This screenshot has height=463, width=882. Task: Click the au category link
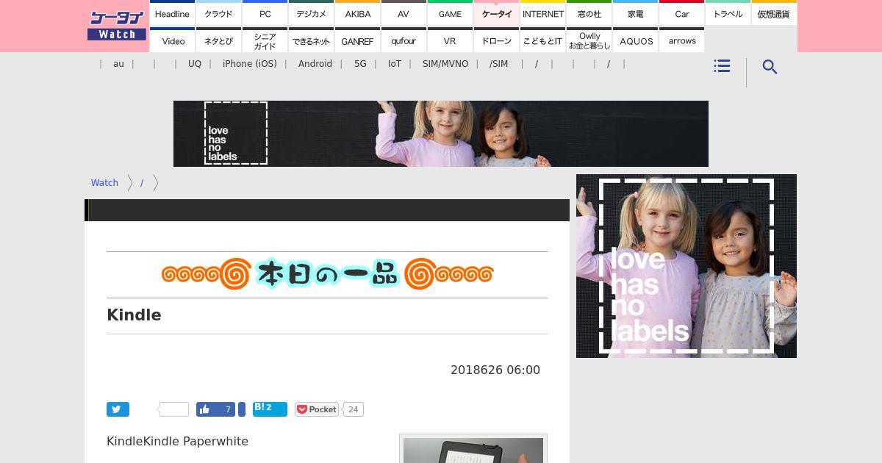click(118, 64)
